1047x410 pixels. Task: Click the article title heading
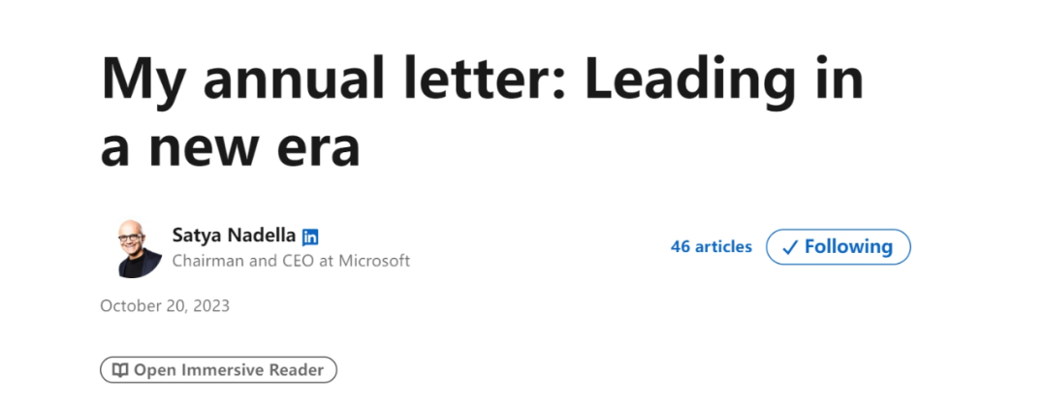pyautogui.click(x=482, y=110)
